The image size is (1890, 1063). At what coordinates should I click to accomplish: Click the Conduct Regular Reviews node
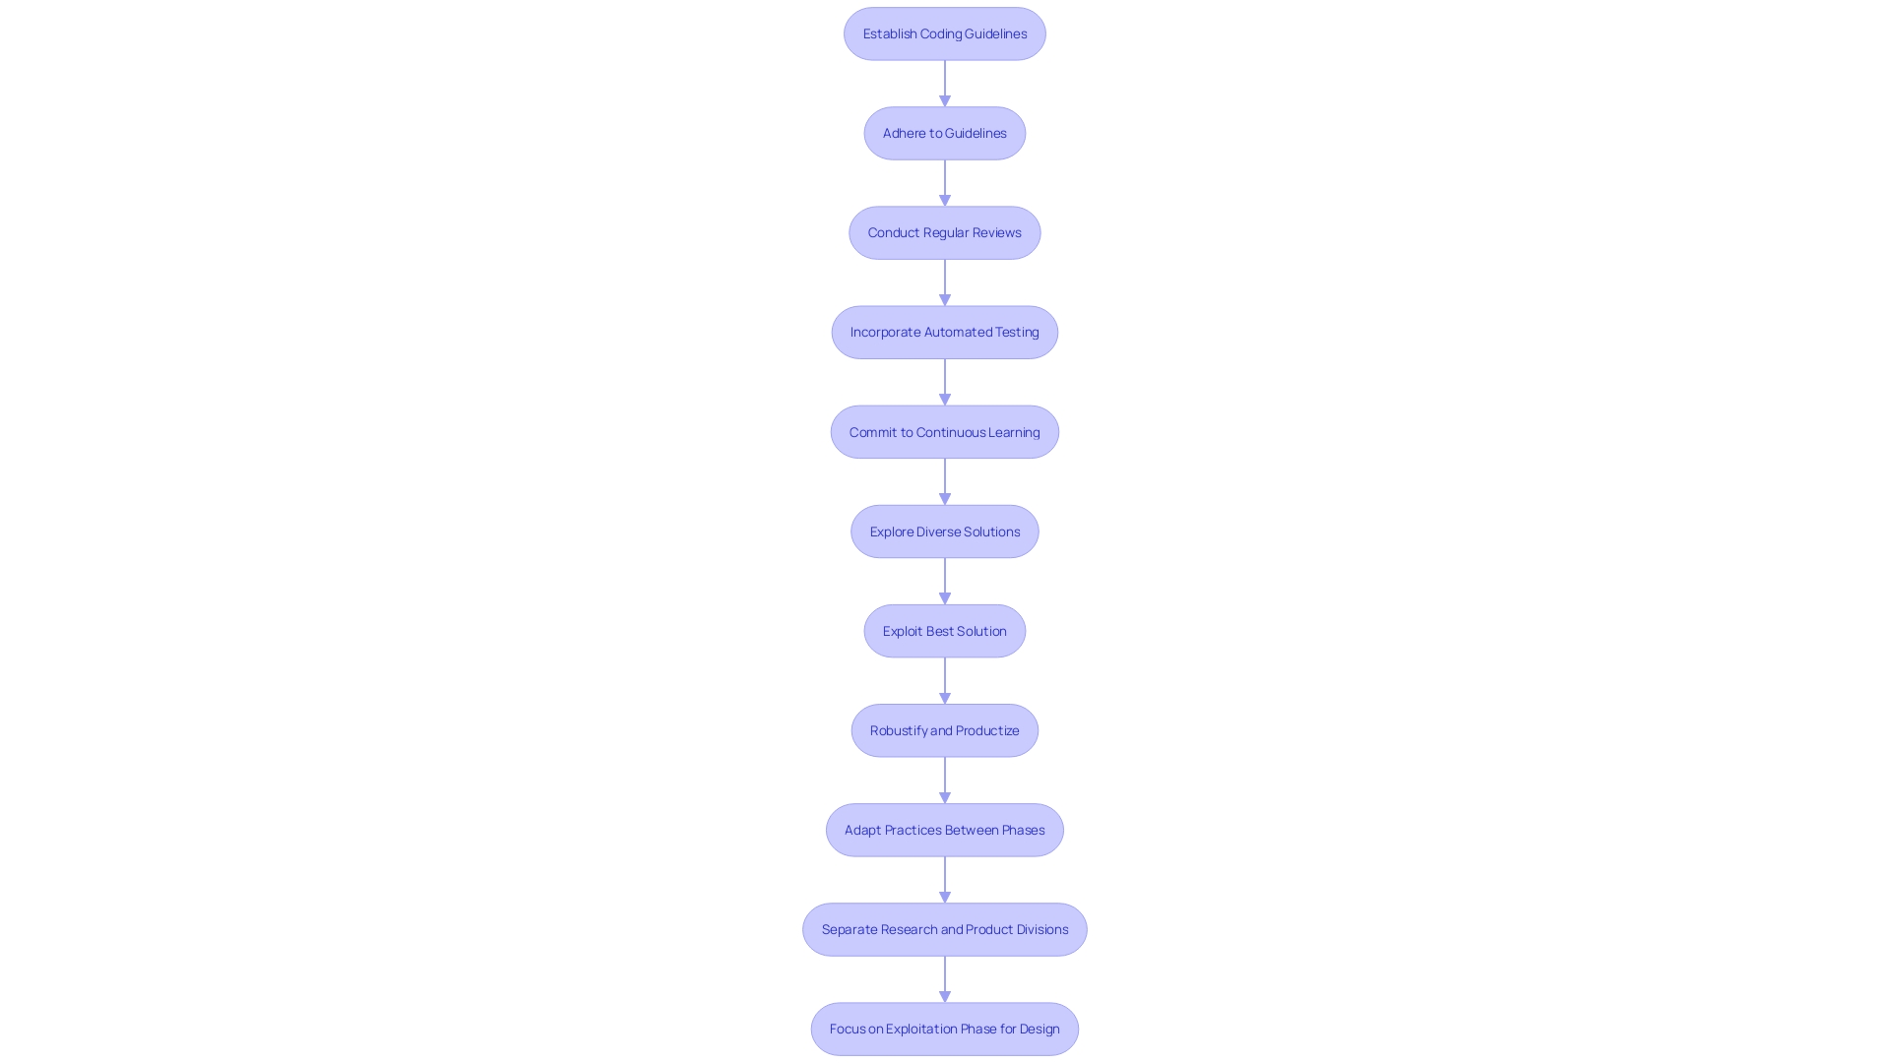(945, 232)
